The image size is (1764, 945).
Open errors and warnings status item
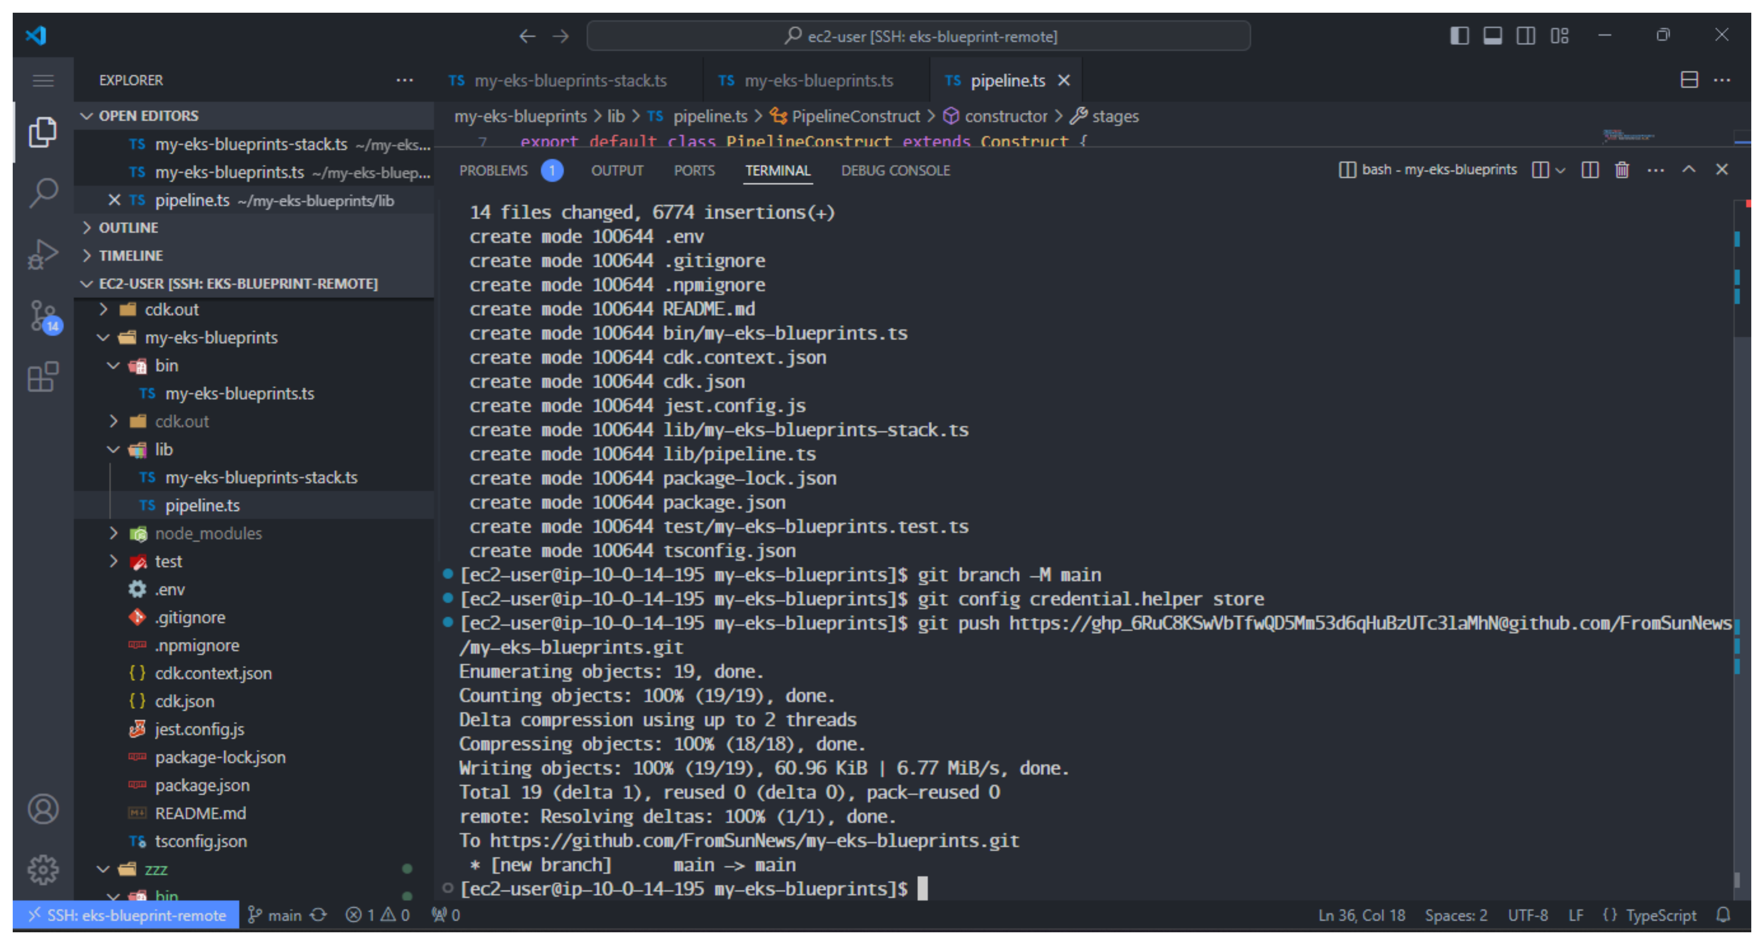tap(377, 915)
